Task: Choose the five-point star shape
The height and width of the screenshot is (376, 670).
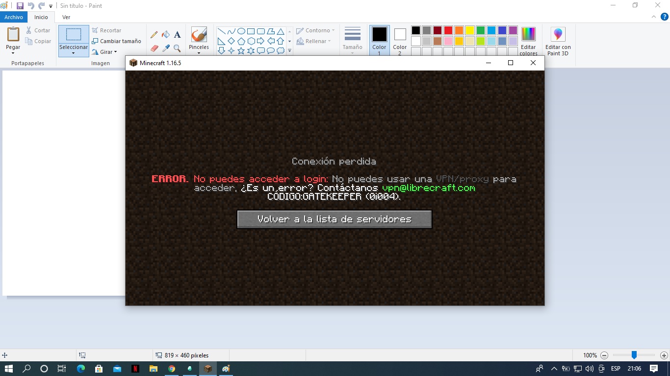Action: point(241,50)
